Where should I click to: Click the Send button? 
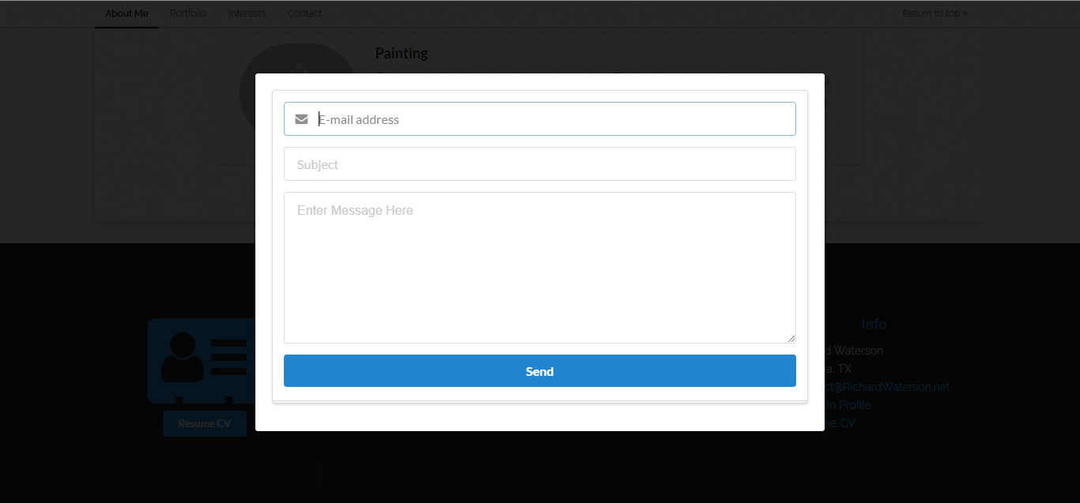540,370
